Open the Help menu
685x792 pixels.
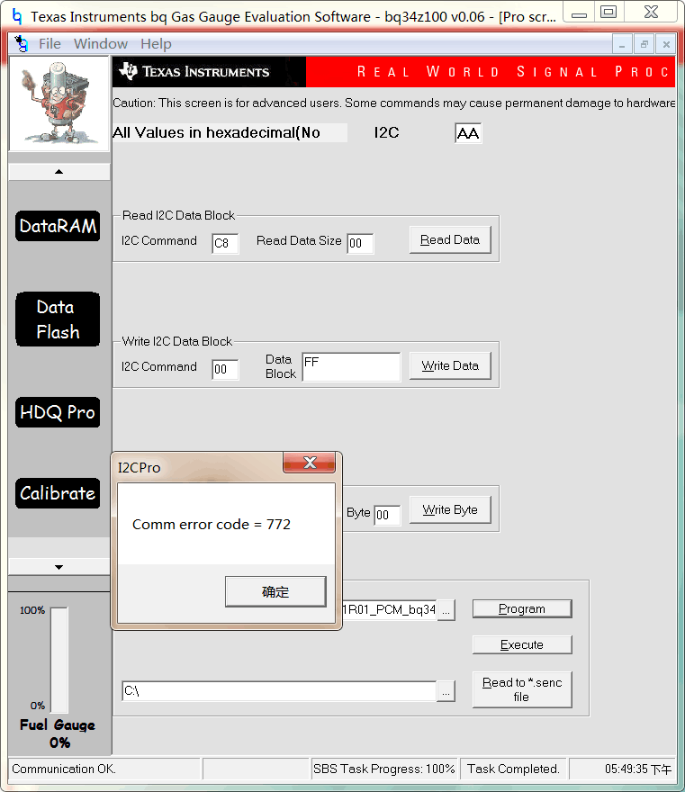pyautogui.click(x=156, y=44)
